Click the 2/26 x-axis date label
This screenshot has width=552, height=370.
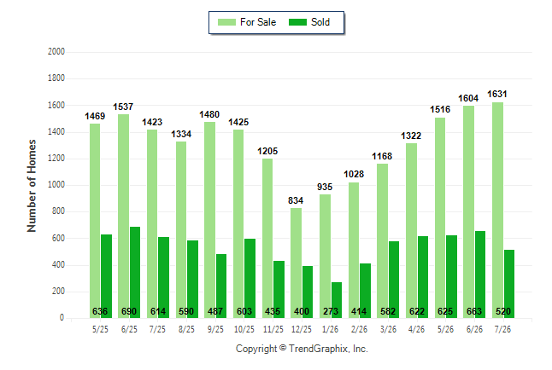pos(360,329)
